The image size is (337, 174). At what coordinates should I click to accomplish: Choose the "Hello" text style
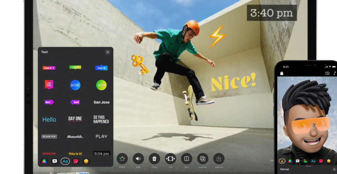pyautogui.click(x=49, y=120)
